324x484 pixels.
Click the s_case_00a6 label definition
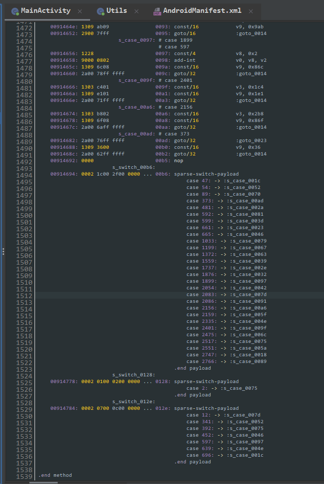(x=137, y=107)
